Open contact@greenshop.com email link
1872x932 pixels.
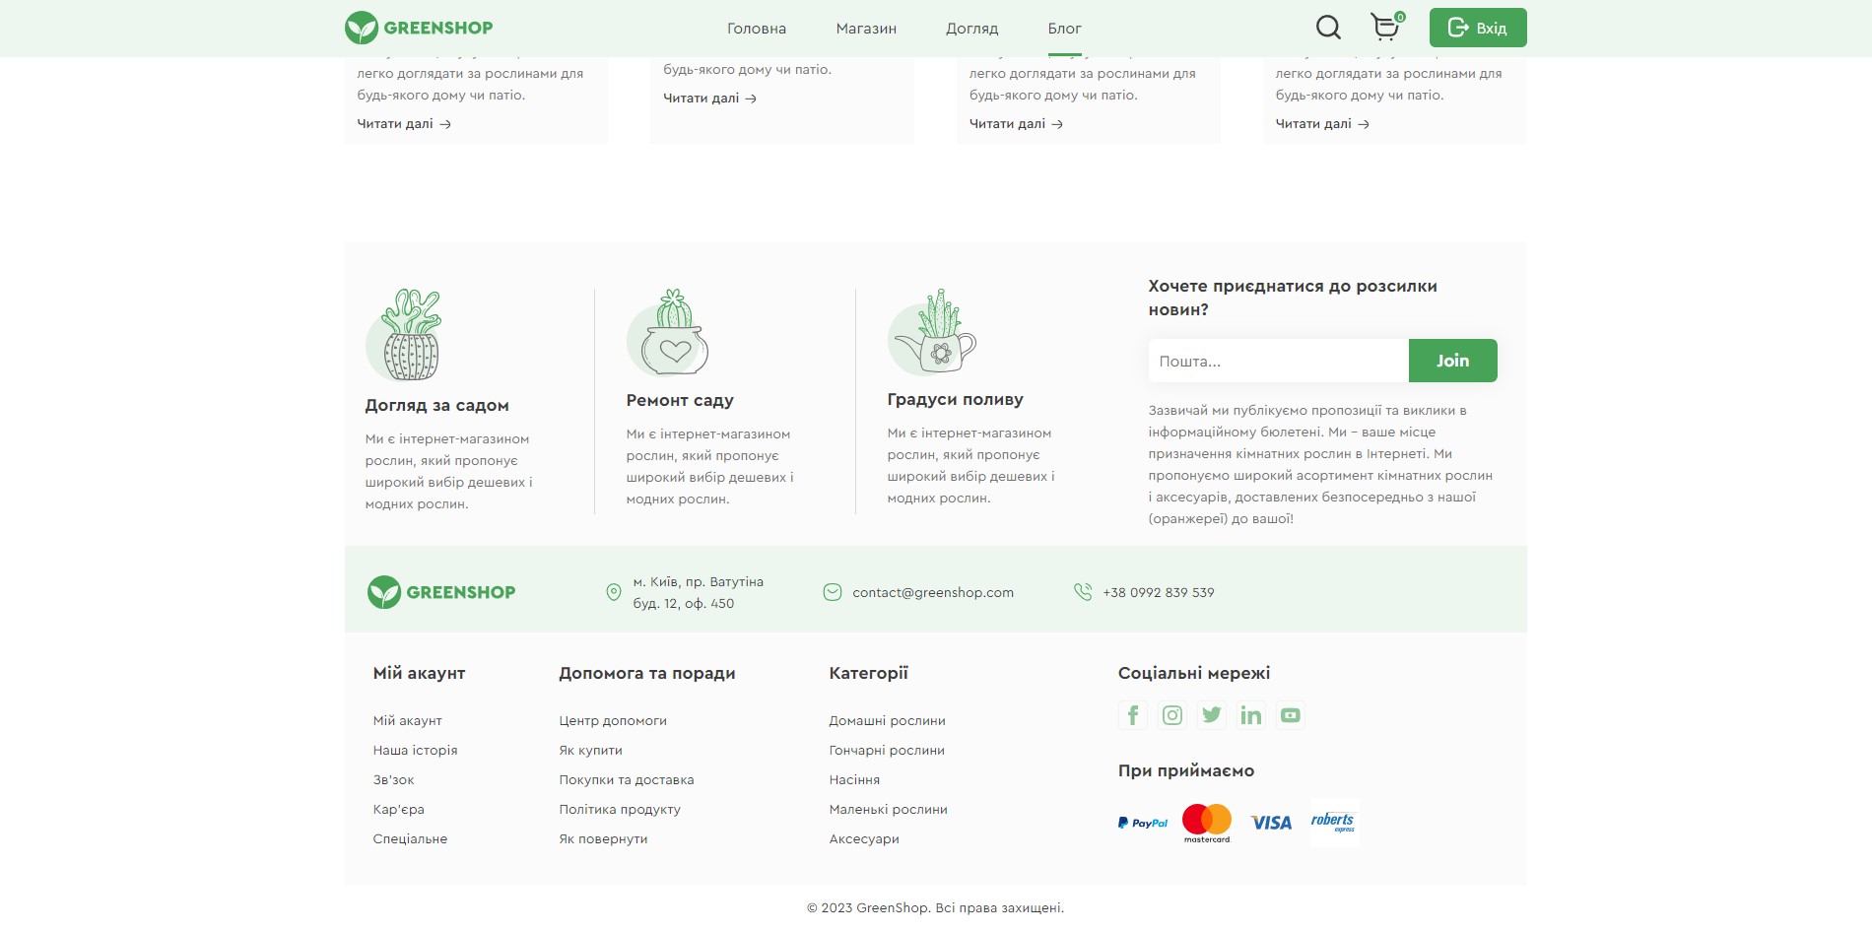click(932, 592)
